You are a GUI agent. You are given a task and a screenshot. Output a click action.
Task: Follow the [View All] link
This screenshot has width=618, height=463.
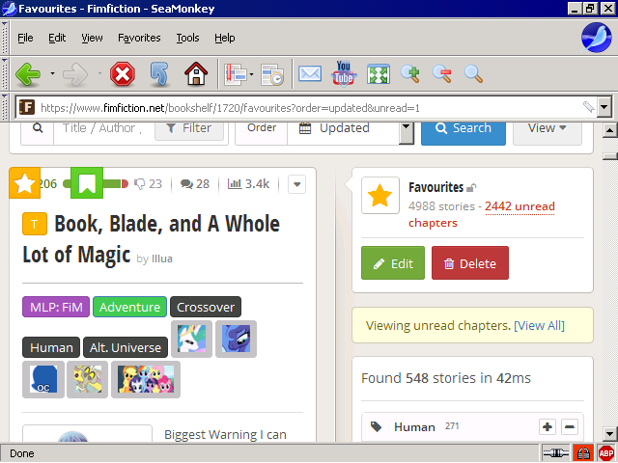[539, 326]
